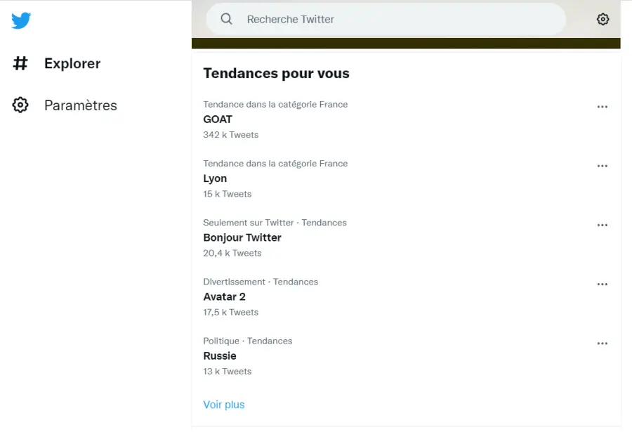Click the 342 k Tweets count
The width and height of the screenshot is (632, 432).
coord(230,135)
